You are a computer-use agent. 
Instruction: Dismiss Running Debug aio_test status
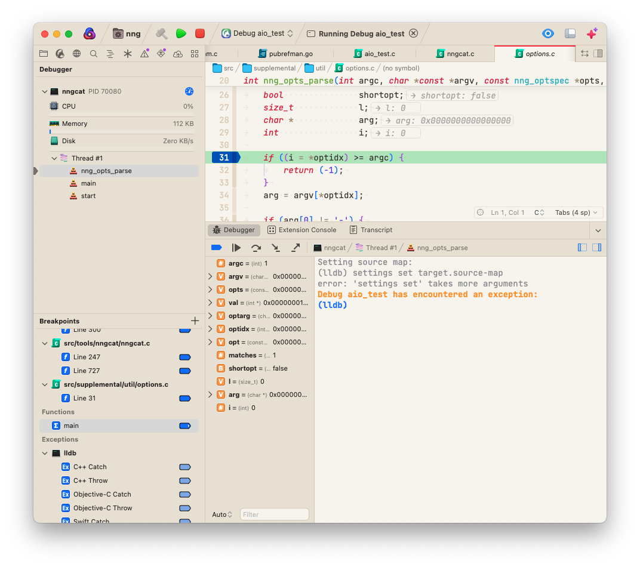click(x=414, y=33)
